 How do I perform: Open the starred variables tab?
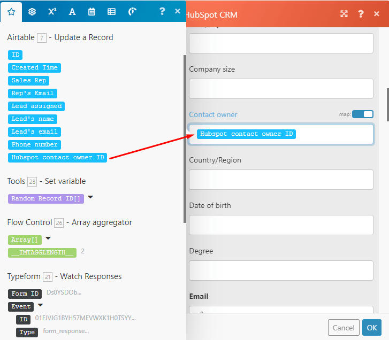(11, 11)
